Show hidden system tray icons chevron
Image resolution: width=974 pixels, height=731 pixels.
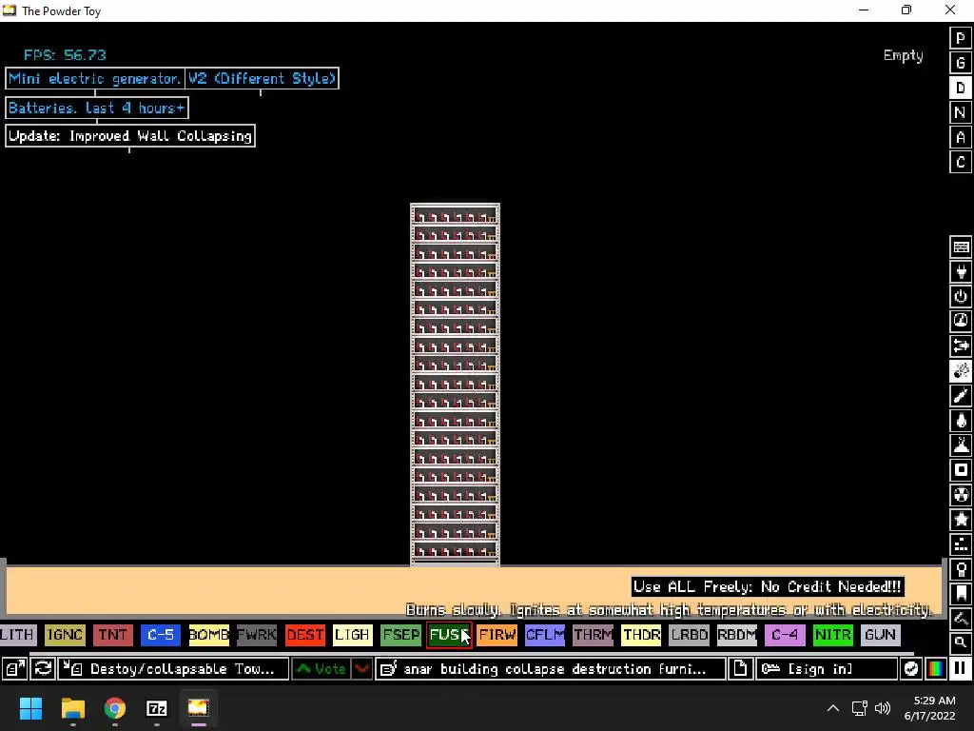[833, 708]
